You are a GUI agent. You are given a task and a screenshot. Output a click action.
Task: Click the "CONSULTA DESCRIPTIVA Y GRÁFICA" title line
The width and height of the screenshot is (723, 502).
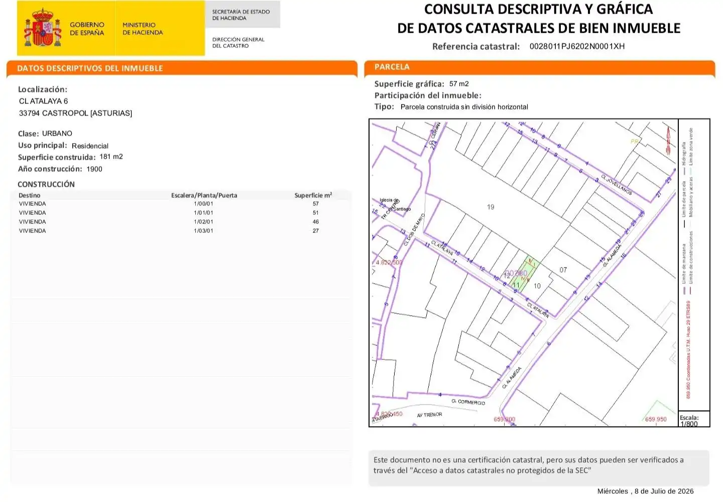pos(539,9)
